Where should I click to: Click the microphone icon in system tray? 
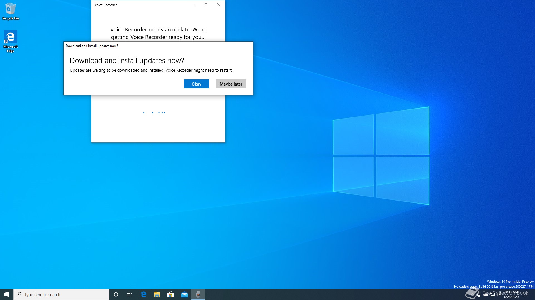tap(479, 294)
